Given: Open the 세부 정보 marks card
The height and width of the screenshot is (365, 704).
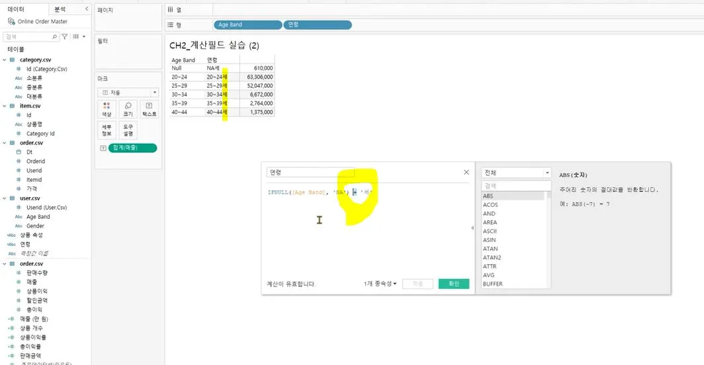Looking at the screenshot, I should [107, 130].
